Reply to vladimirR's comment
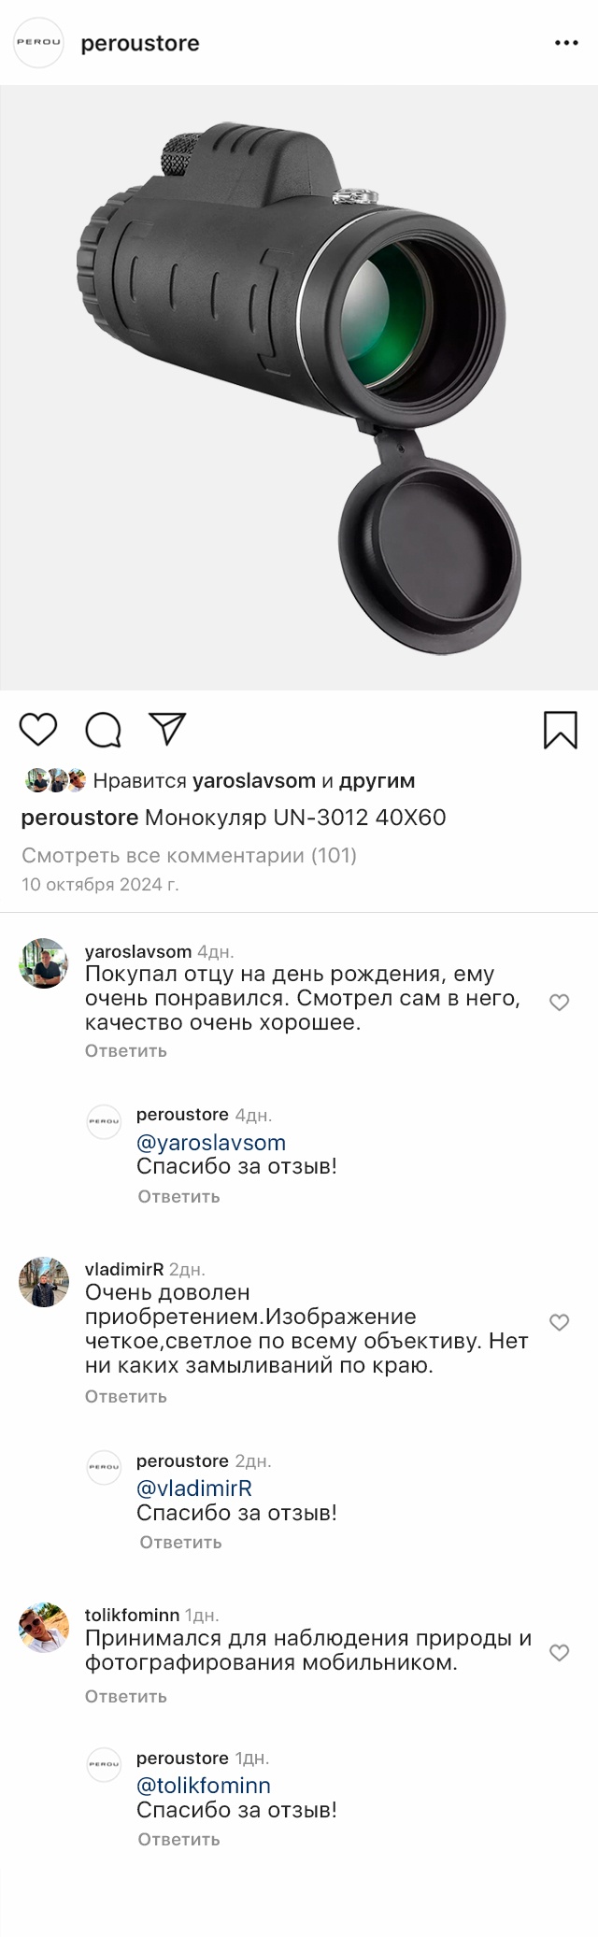The image size is (598, 1937). click(125, 1396)
